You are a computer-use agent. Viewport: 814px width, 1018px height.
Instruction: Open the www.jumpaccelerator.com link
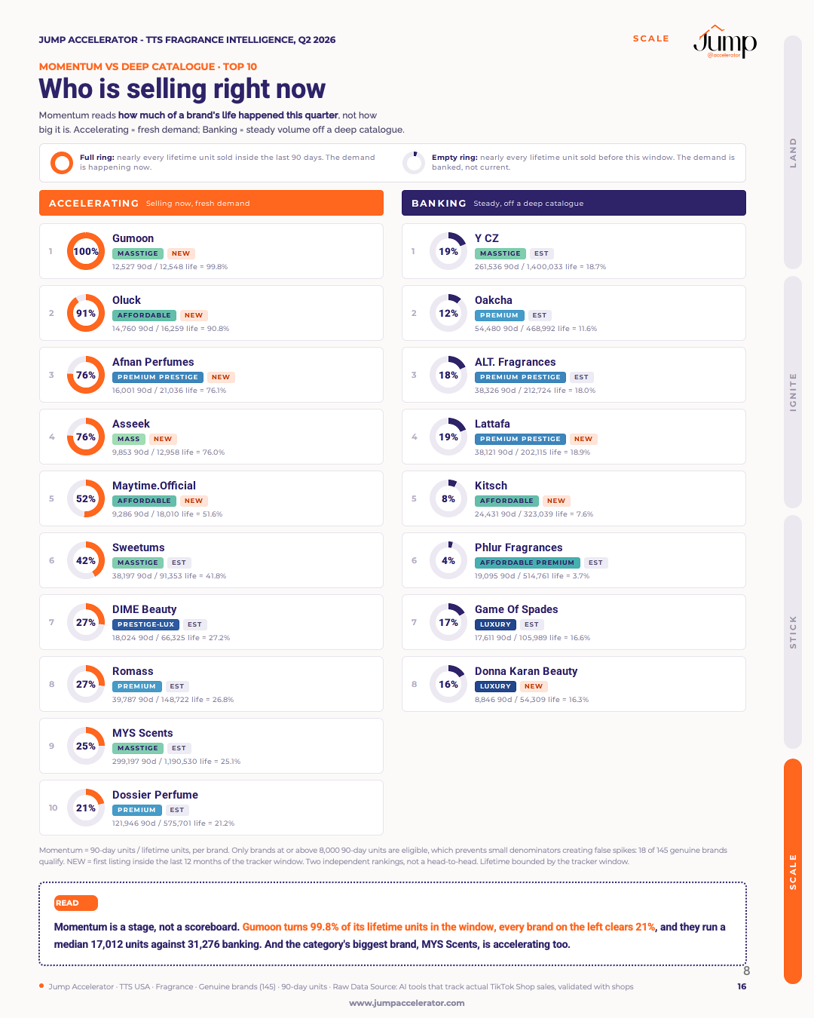tap(407, 1003)
